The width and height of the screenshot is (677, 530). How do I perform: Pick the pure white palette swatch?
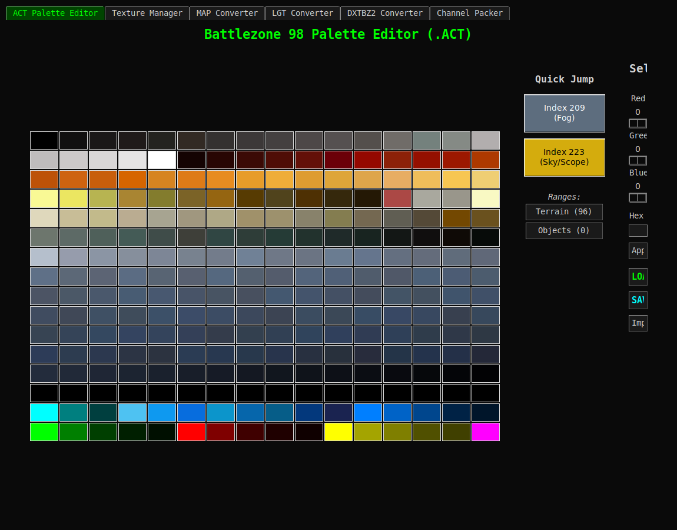[x=162, y=160]
